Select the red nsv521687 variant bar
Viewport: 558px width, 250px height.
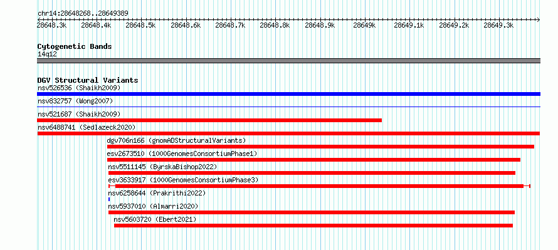tap(209, 120)
